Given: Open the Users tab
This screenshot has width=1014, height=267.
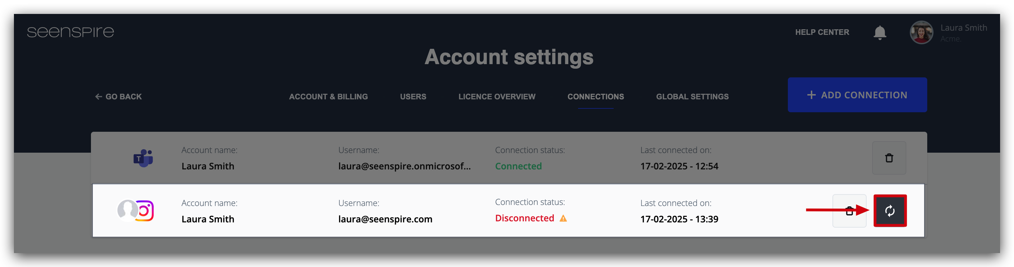Looking at the screenshot, I should [413, 97].
